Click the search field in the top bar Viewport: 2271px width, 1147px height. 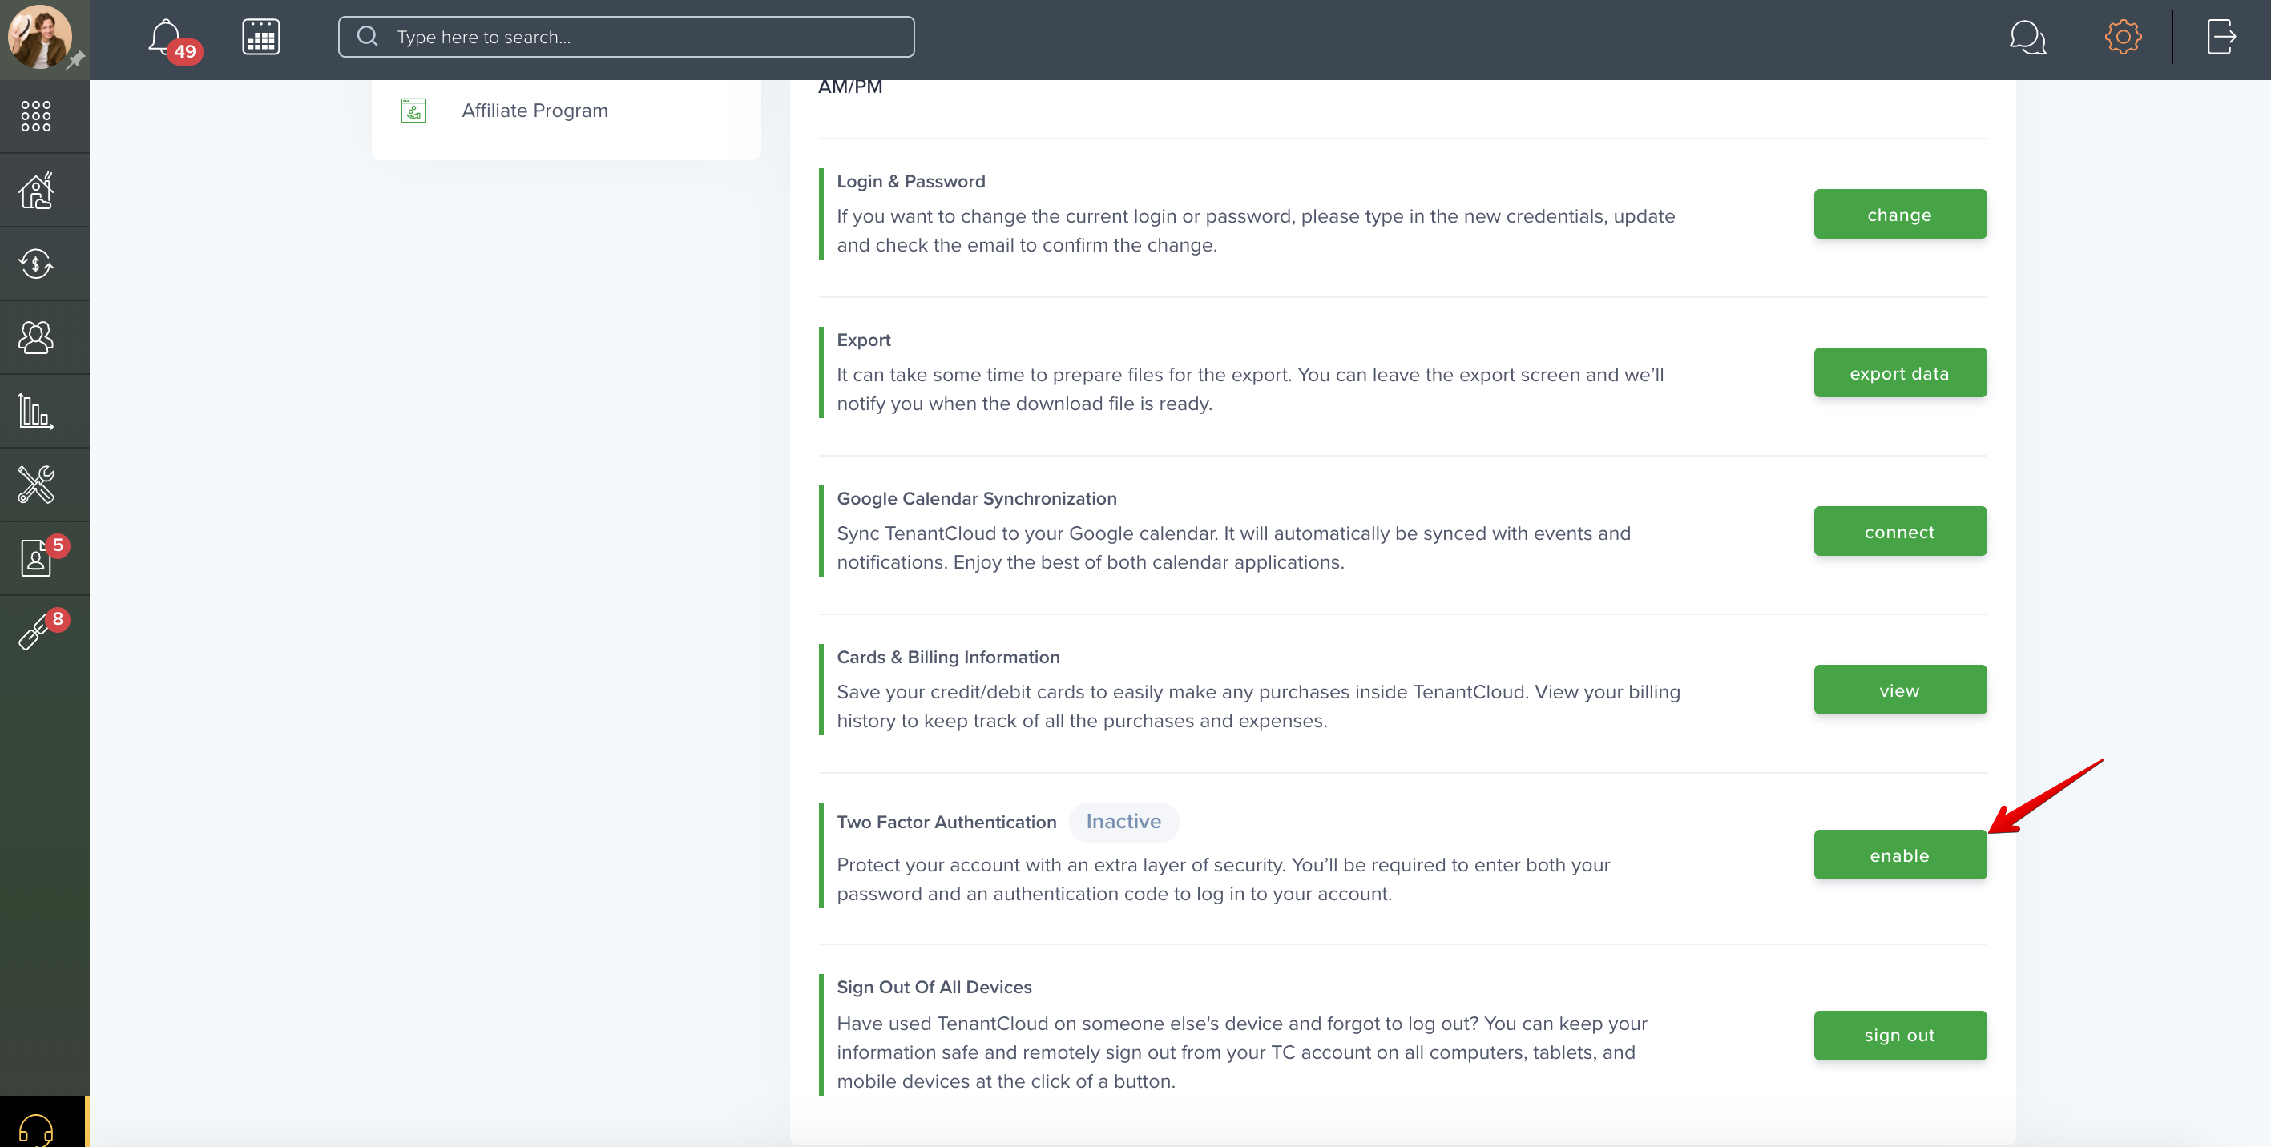[626, 37]
